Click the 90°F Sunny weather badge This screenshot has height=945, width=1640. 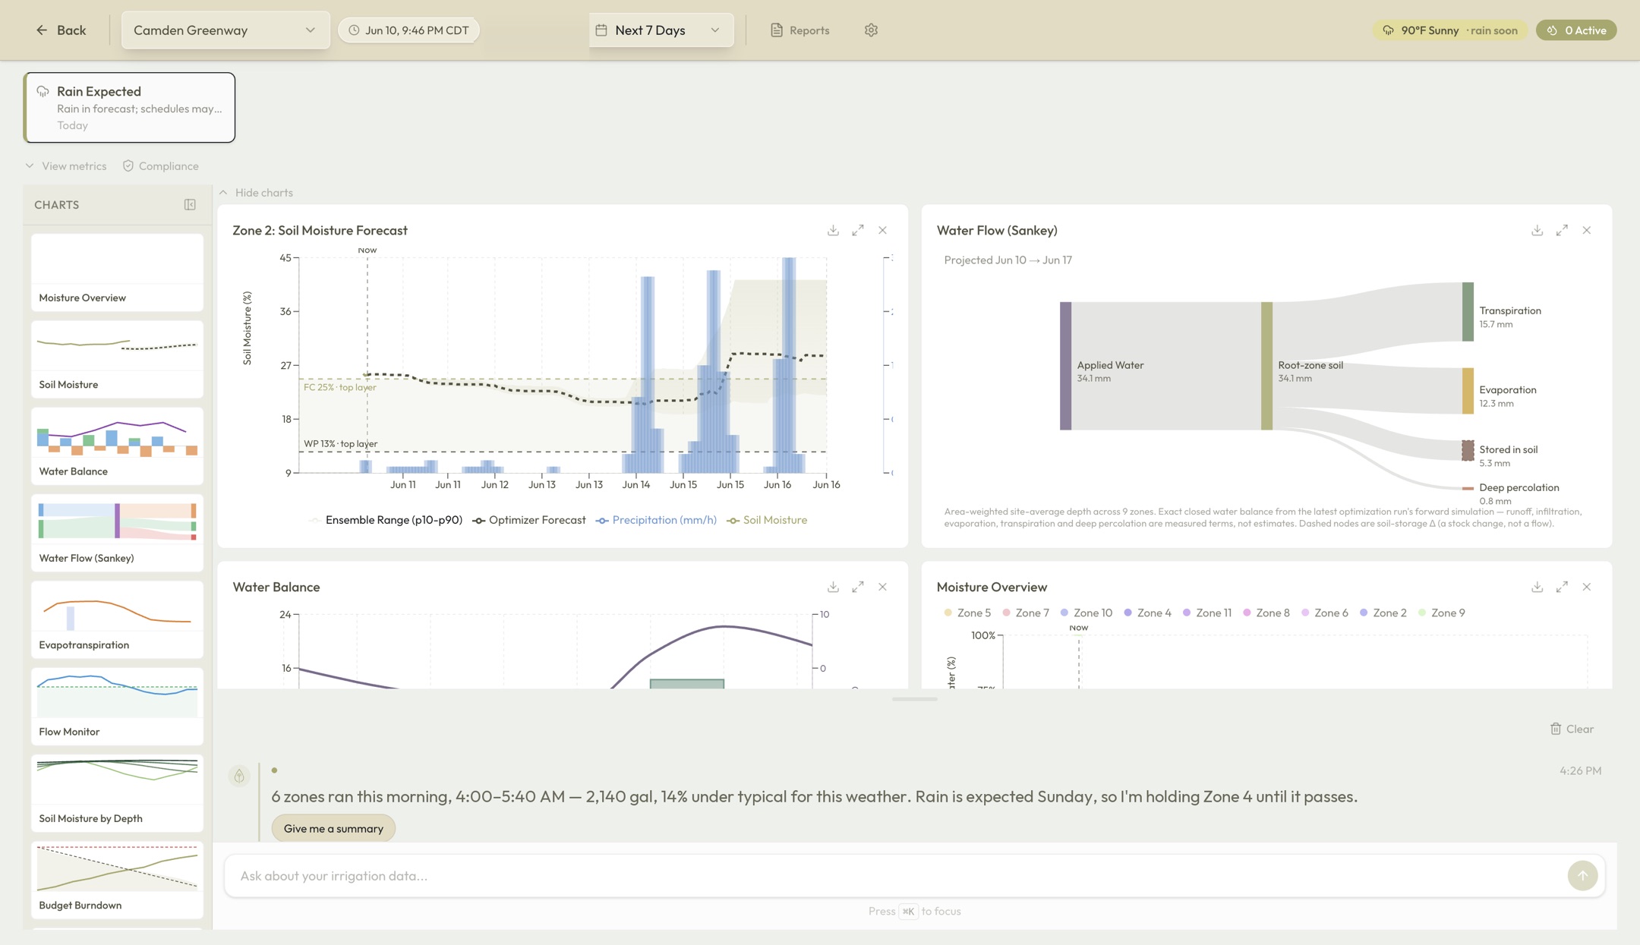point(1450,30)
